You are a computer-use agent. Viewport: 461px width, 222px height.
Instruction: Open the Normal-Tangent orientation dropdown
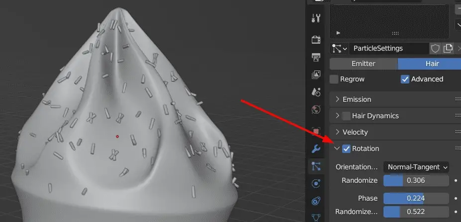click(416, 167)
